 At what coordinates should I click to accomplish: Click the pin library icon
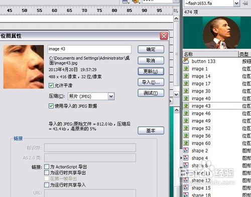(x=245, y=3)
